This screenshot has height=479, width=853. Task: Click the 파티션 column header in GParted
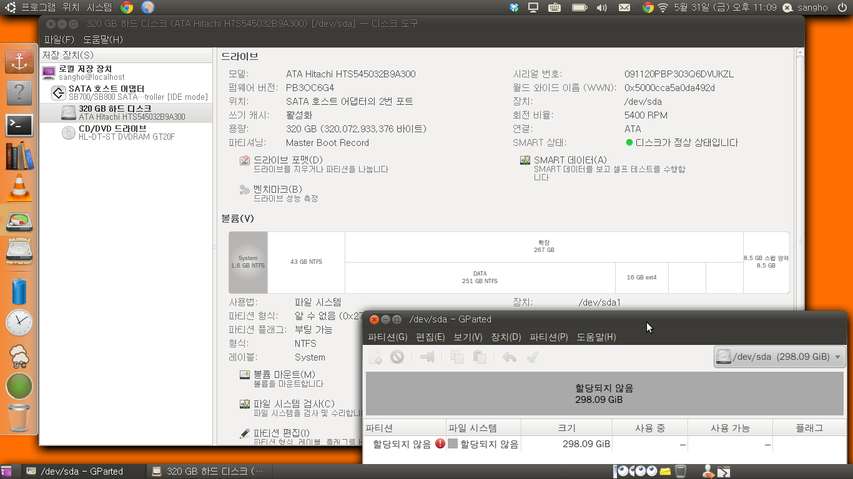405,428
